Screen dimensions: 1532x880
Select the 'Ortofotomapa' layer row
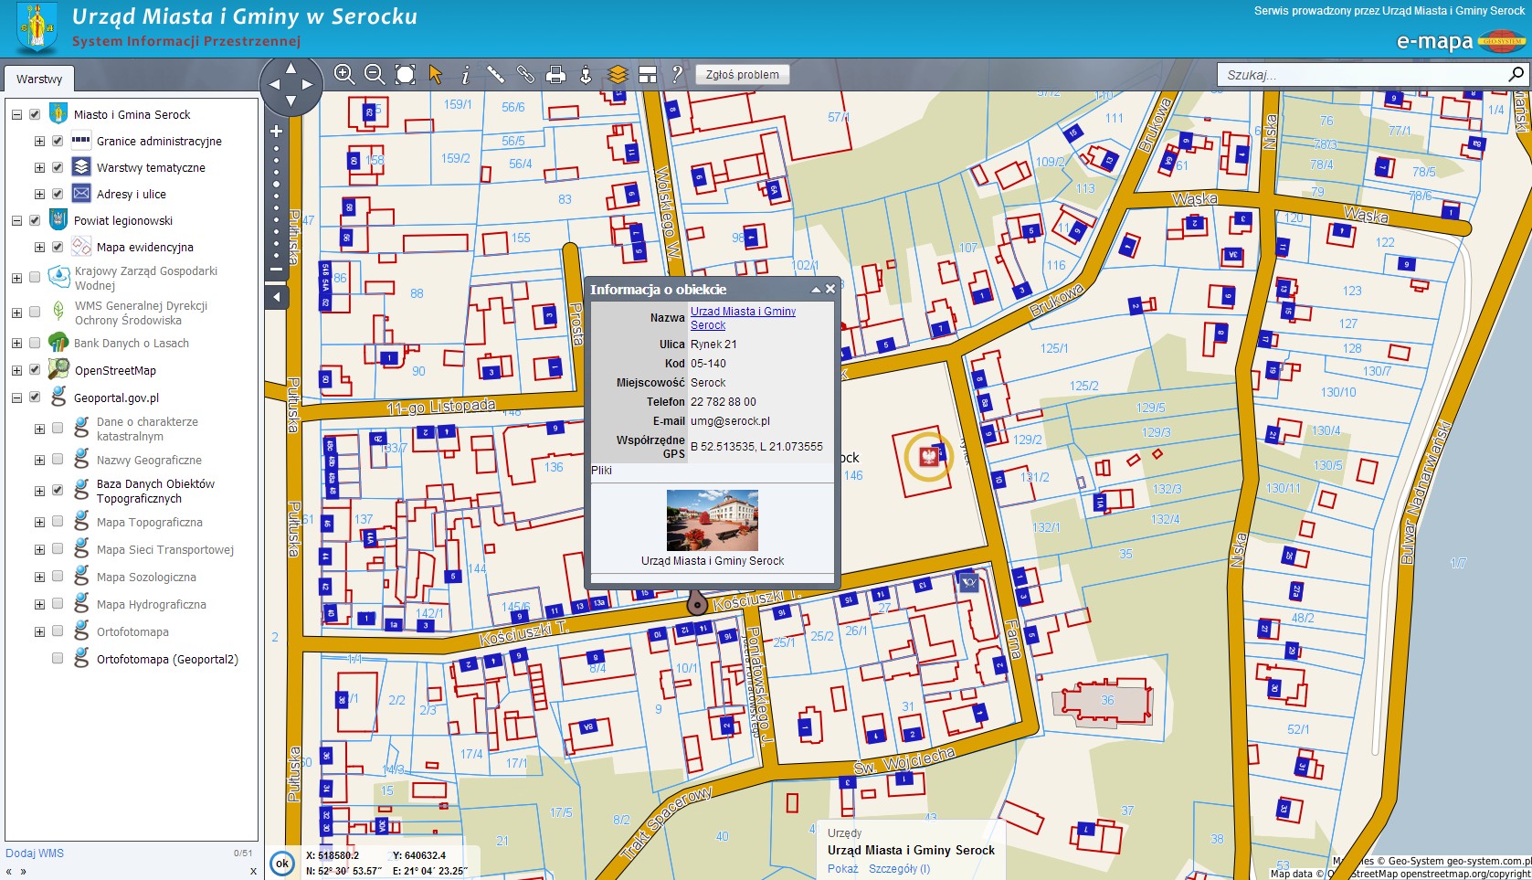pyautogui.click(x=132, y=631)
